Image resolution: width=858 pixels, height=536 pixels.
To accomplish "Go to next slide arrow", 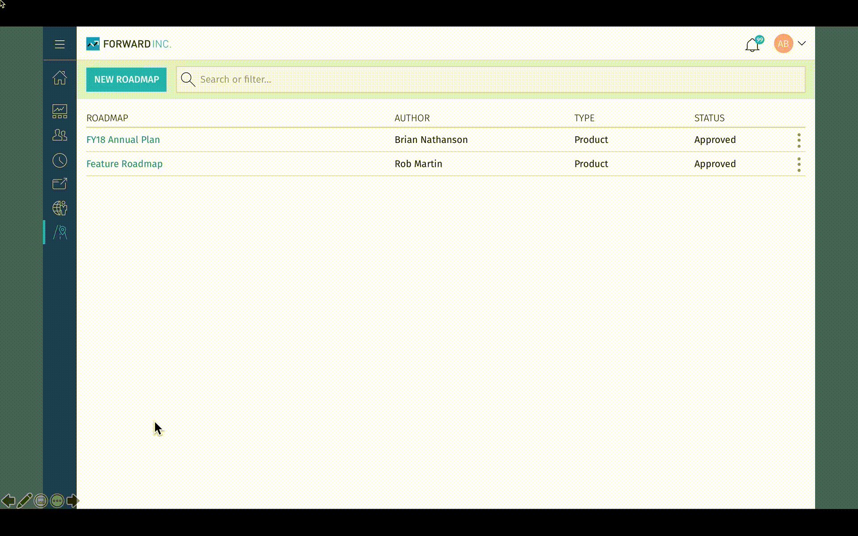I will [73, 501].
